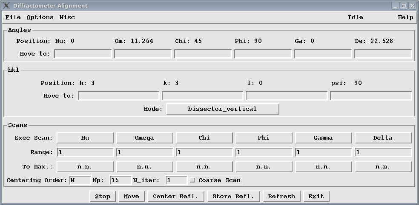This screenshot has height=205, width=419.
Task: Click the Range field under Phi
Action: (x=264, y=152)
